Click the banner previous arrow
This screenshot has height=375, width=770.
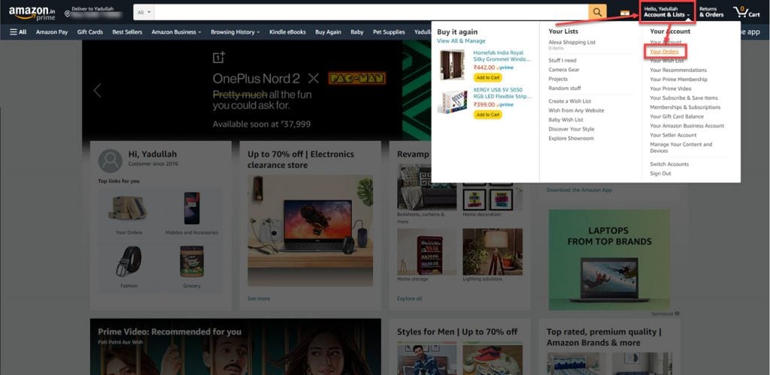click(x=97, y=90)
